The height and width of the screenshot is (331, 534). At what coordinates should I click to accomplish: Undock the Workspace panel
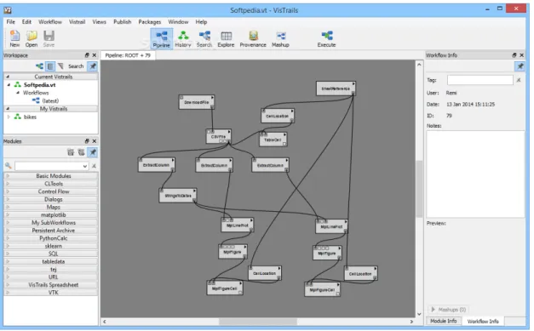click(87, 55)
